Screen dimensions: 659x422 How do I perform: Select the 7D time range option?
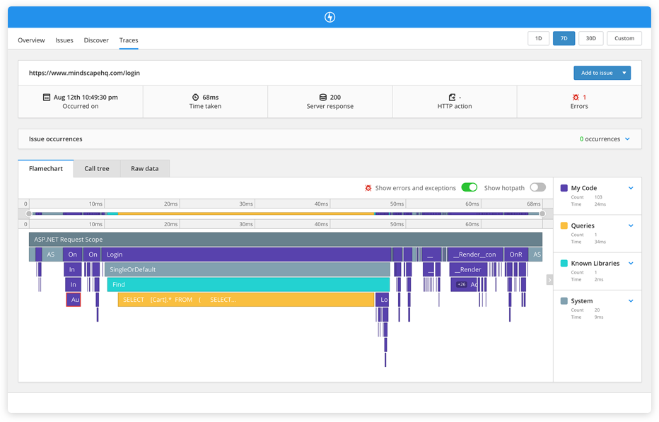click(563, 39)
